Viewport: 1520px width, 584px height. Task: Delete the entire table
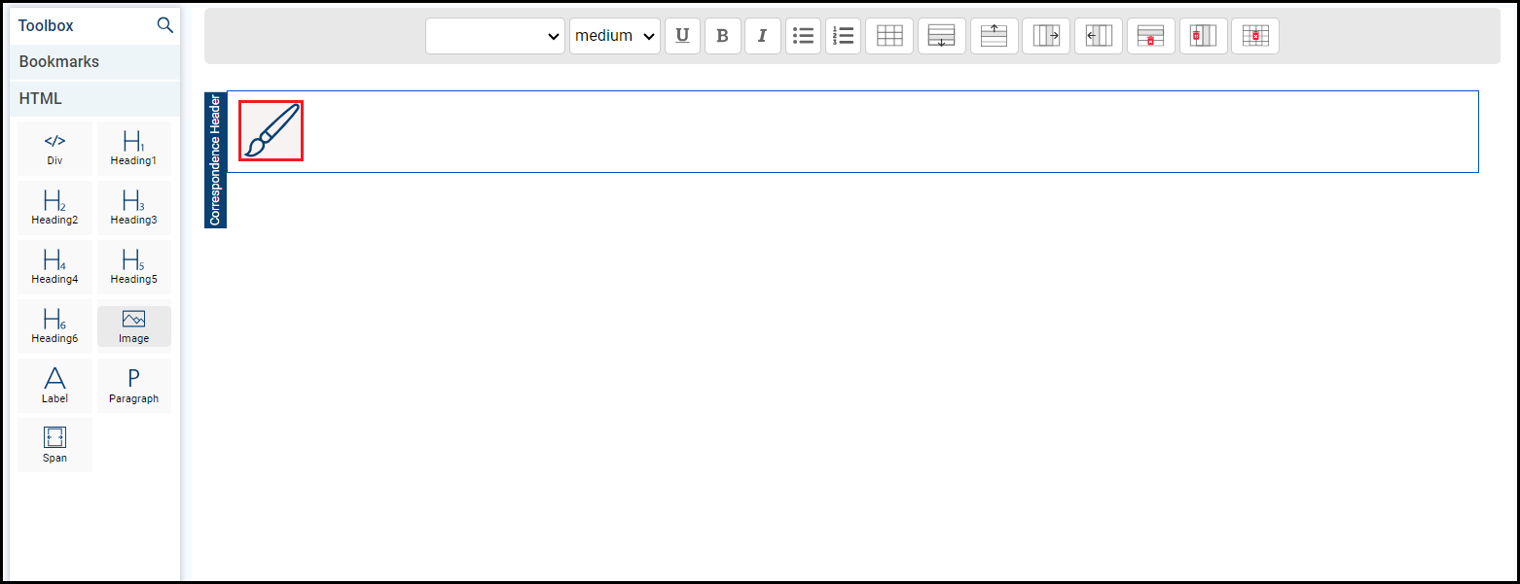pos(1255,36)
